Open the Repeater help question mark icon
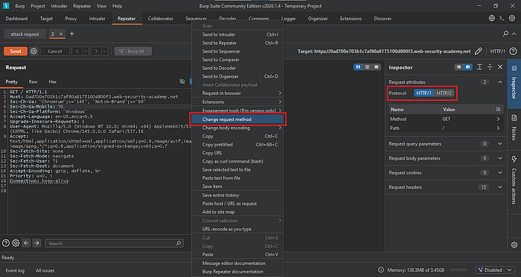 tap(513, 51)
